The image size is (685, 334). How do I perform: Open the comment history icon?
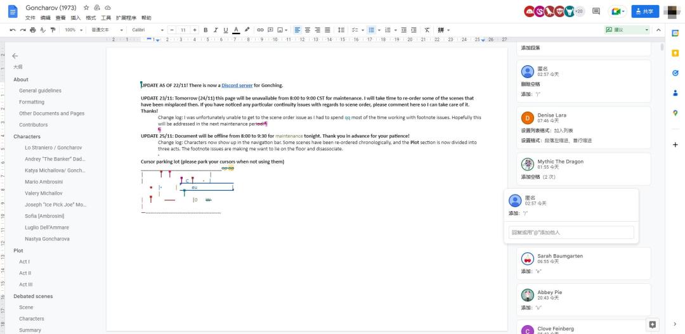pyautogui.click(x=596, y=11)
